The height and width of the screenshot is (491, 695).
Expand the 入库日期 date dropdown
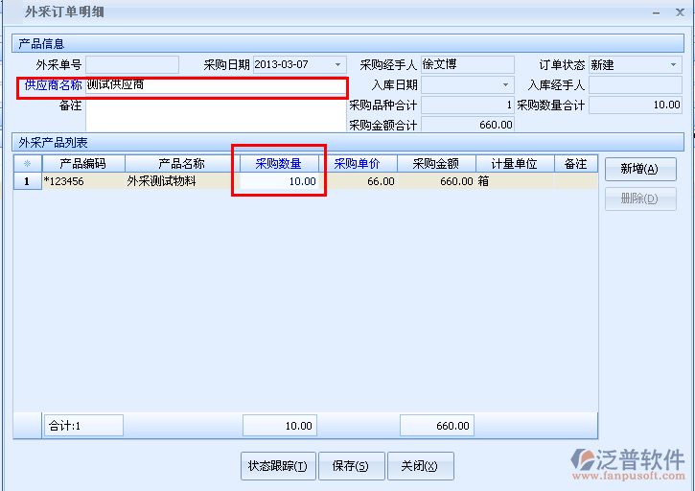click(506, 85)
